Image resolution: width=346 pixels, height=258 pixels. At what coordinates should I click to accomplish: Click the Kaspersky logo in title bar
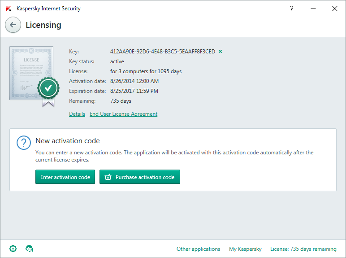(x=9, y=9)
